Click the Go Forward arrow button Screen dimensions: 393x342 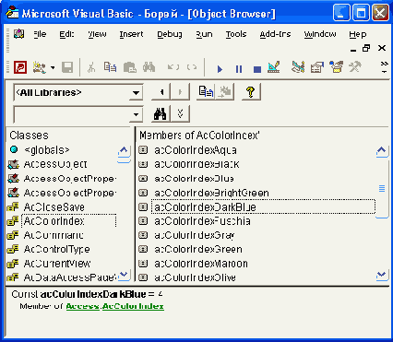pos(180,92)
